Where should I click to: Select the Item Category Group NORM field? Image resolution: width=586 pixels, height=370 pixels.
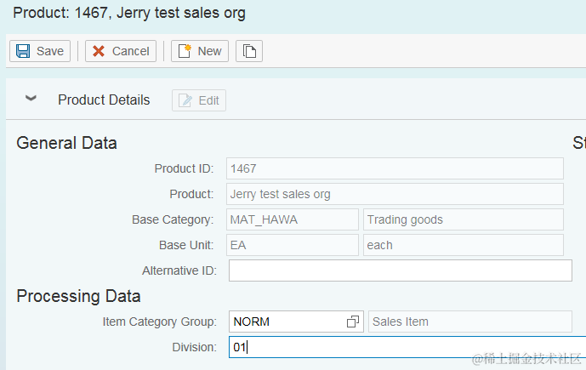click(285, 322)
